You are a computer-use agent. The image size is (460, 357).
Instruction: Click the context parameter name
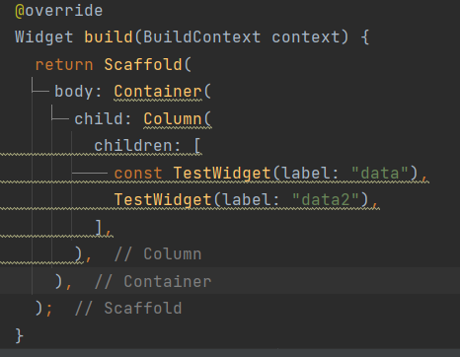pos(306,36)
